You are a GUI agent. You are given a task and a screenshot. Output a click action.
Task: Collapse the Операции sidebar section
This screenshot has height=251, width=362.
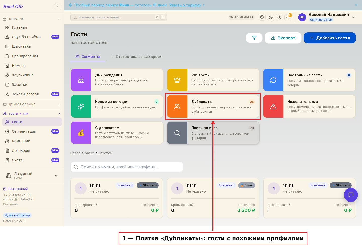pyautogui.click(x=32, y=19)
